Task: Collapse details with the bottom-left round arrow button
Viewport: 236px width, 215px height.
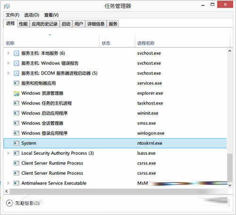Action: tap(9, 203)
